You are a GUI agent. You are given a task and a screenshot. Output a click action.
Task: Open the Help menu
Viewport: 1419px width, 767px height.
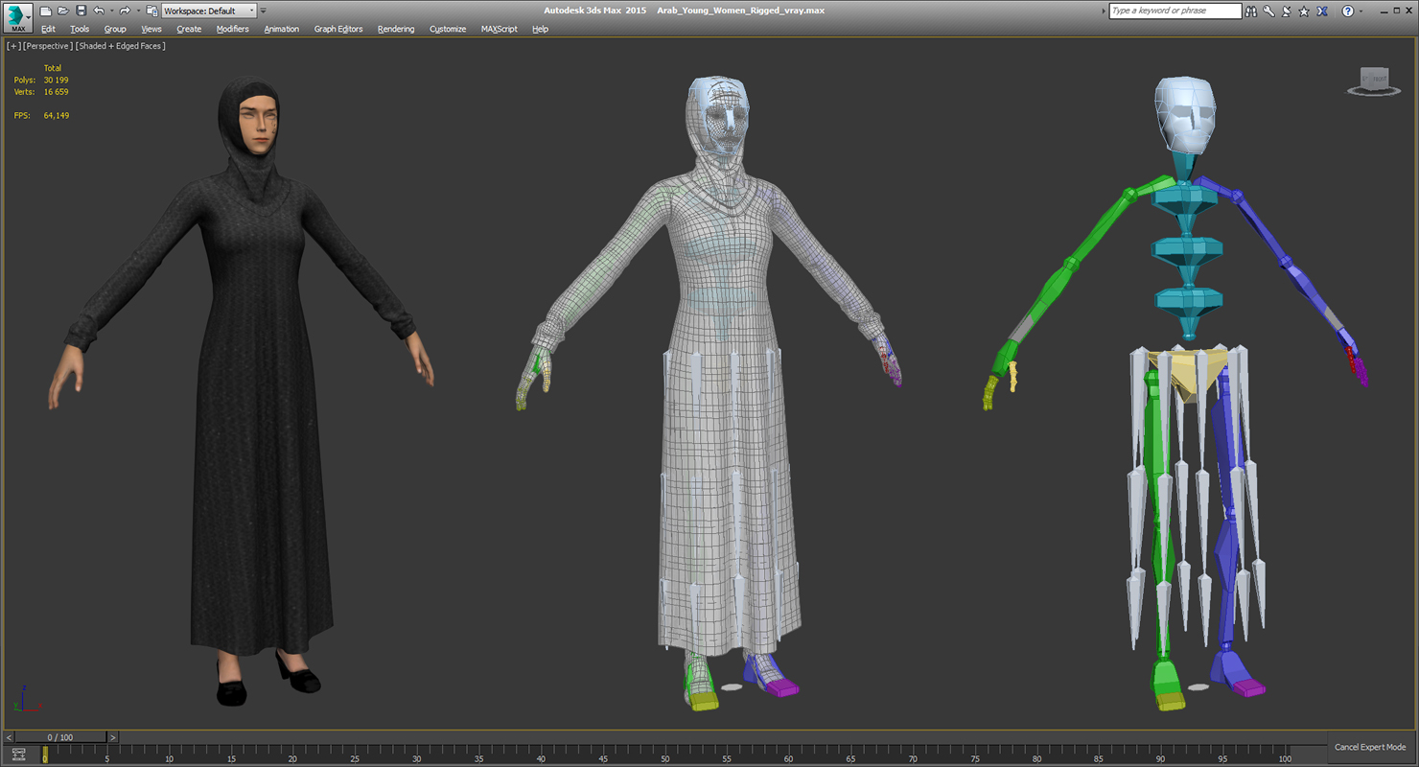click(540, 29)
